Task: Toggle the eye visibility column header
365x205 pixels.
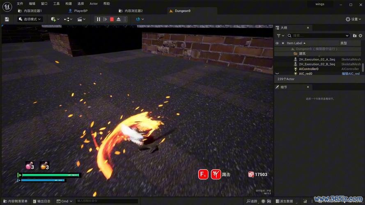Action: 277,43
